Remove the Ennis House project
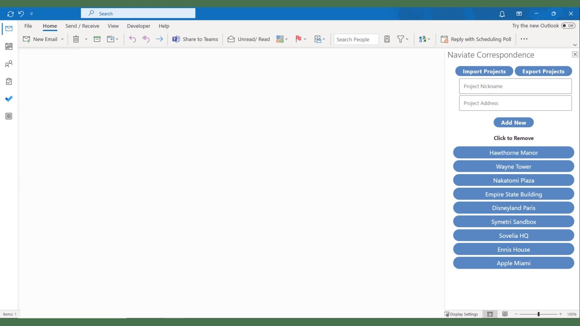The height and width of the screenshot is (326, 580). [513, 250]
